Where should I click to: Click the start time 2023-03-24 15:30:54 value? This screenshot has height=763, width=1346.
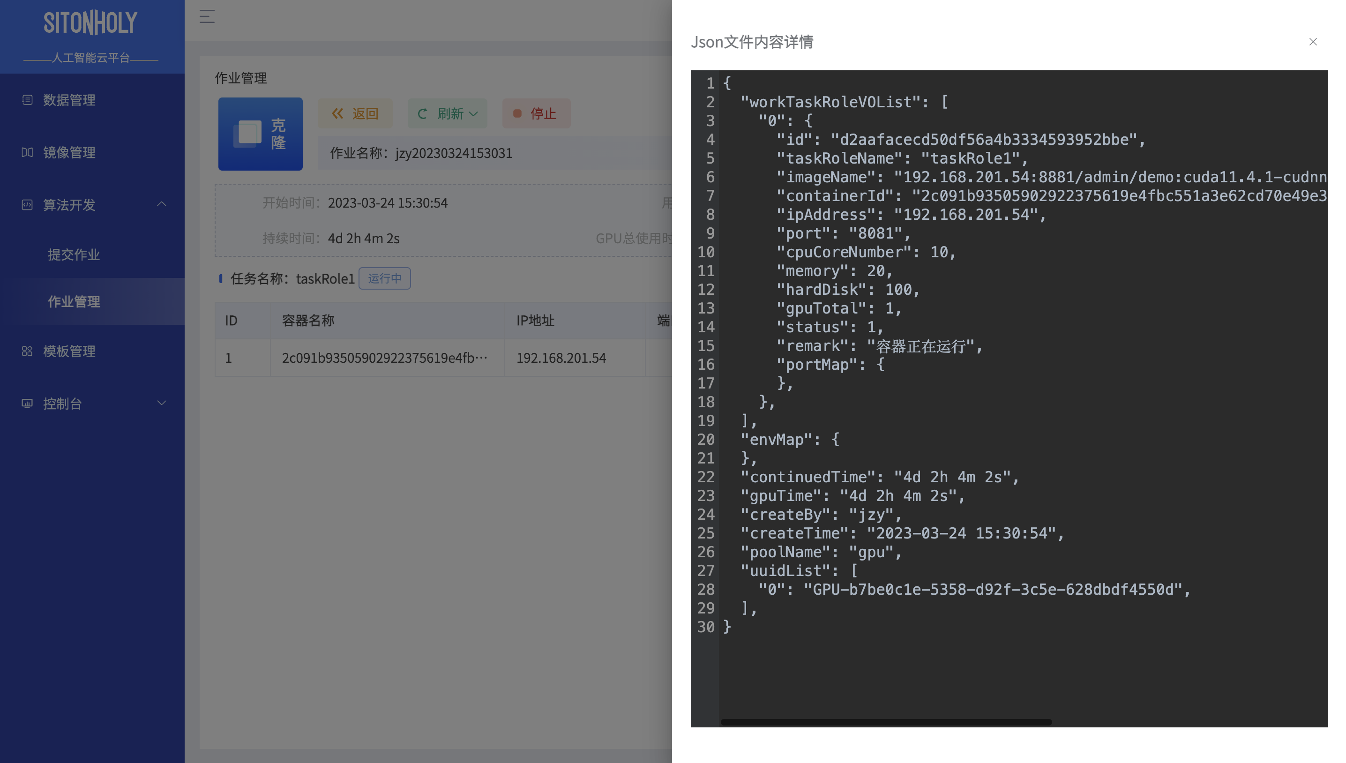point(388,203)
